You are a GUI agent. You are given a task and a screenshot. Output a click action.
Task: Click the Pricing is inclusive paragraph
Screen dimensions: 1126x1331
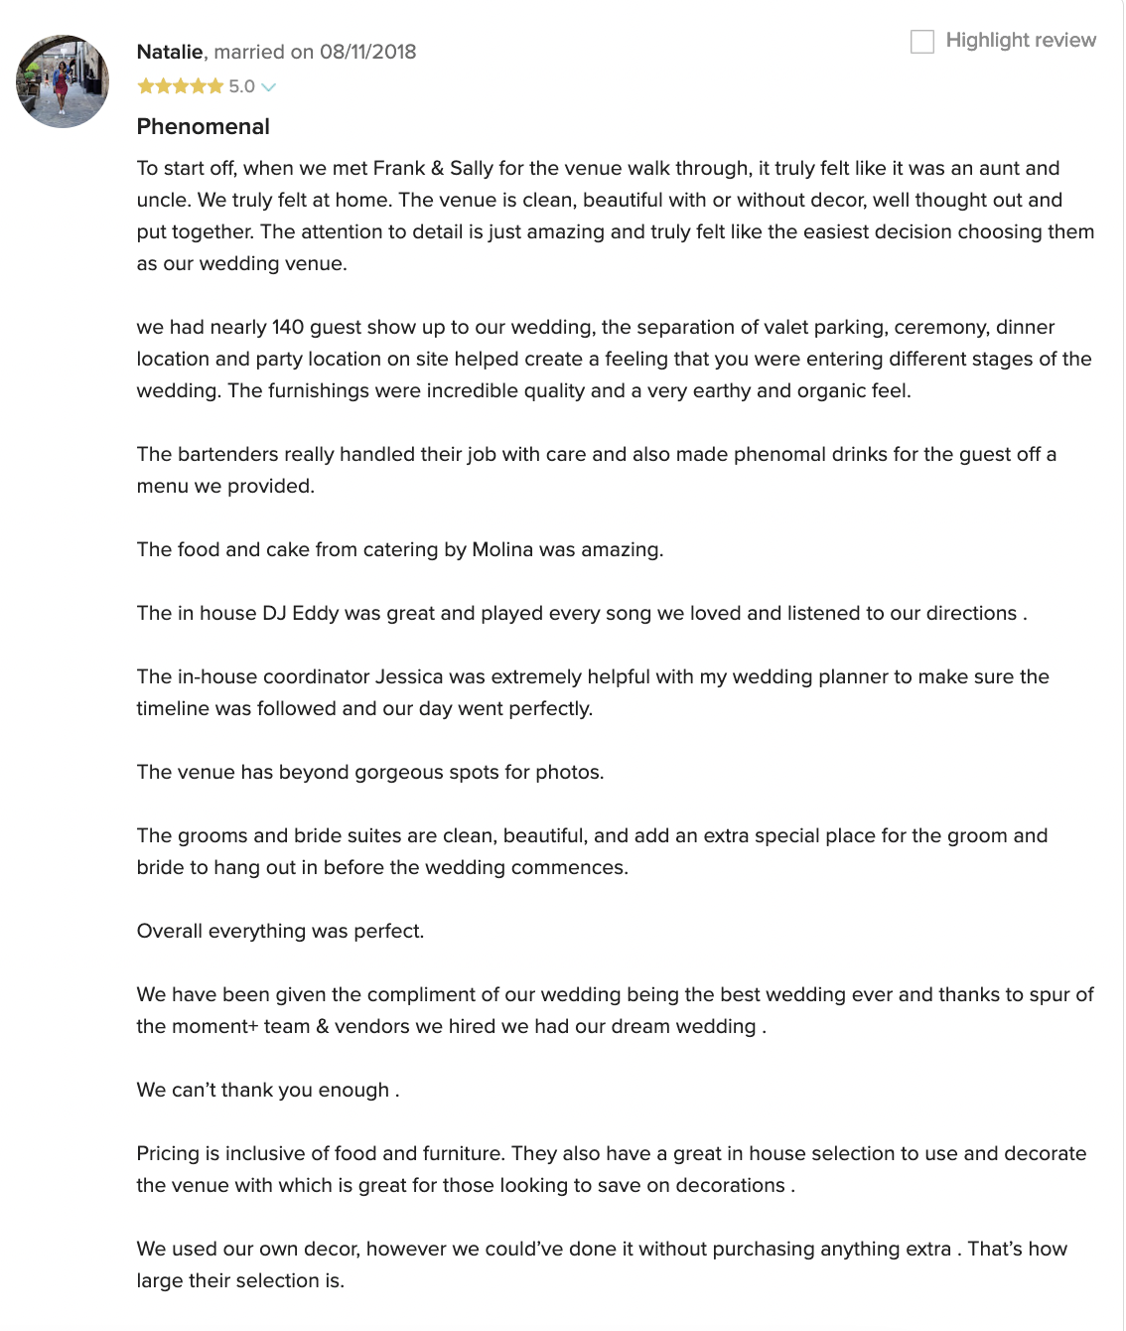(x=612, y=1169)
